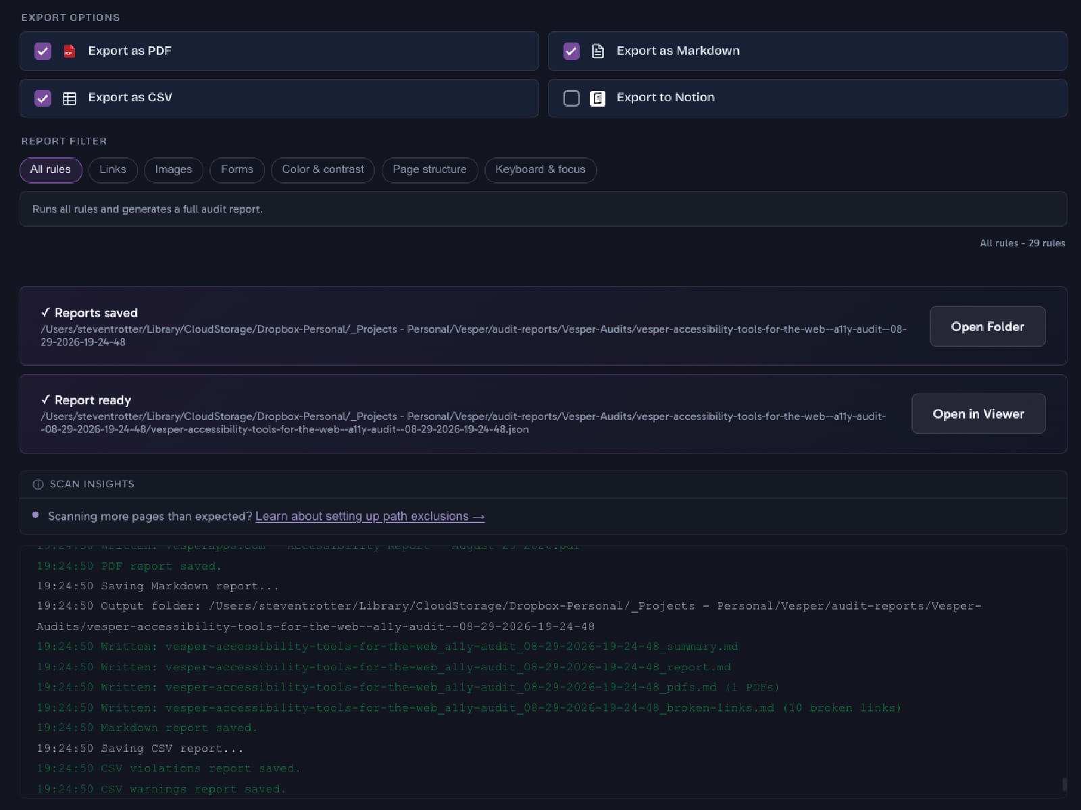
Task: Click the 'CSV violations report saved.' log line
Action: 168,769
